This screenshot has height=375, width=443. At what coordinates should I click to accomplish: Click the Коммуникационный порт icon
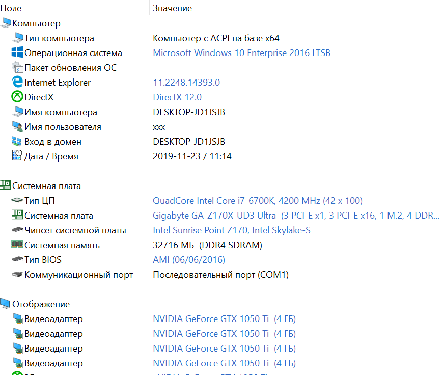pos(17,275)
